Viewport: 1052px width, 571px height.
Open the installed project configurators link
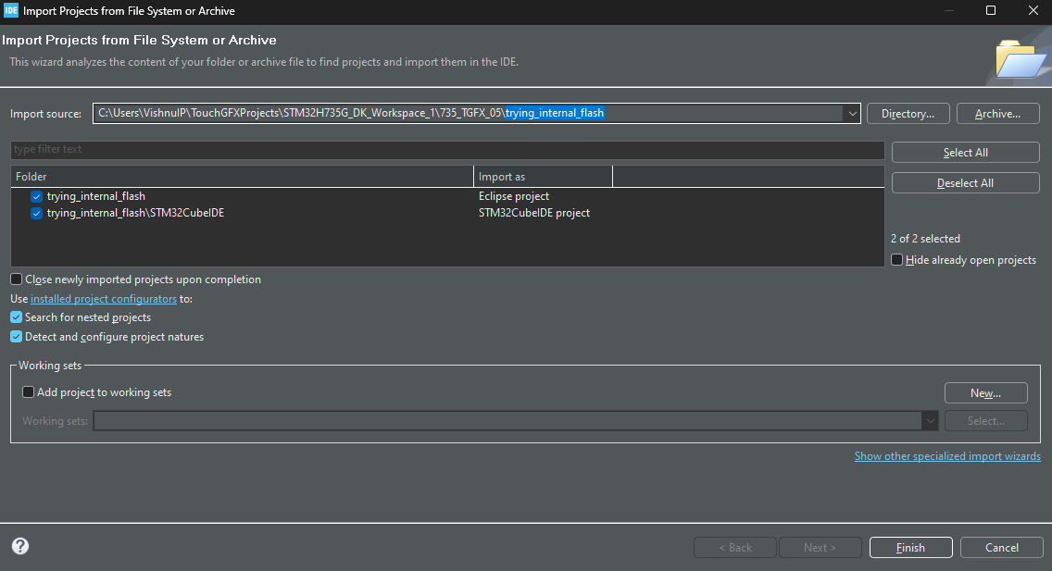click(x=103, y=298)
